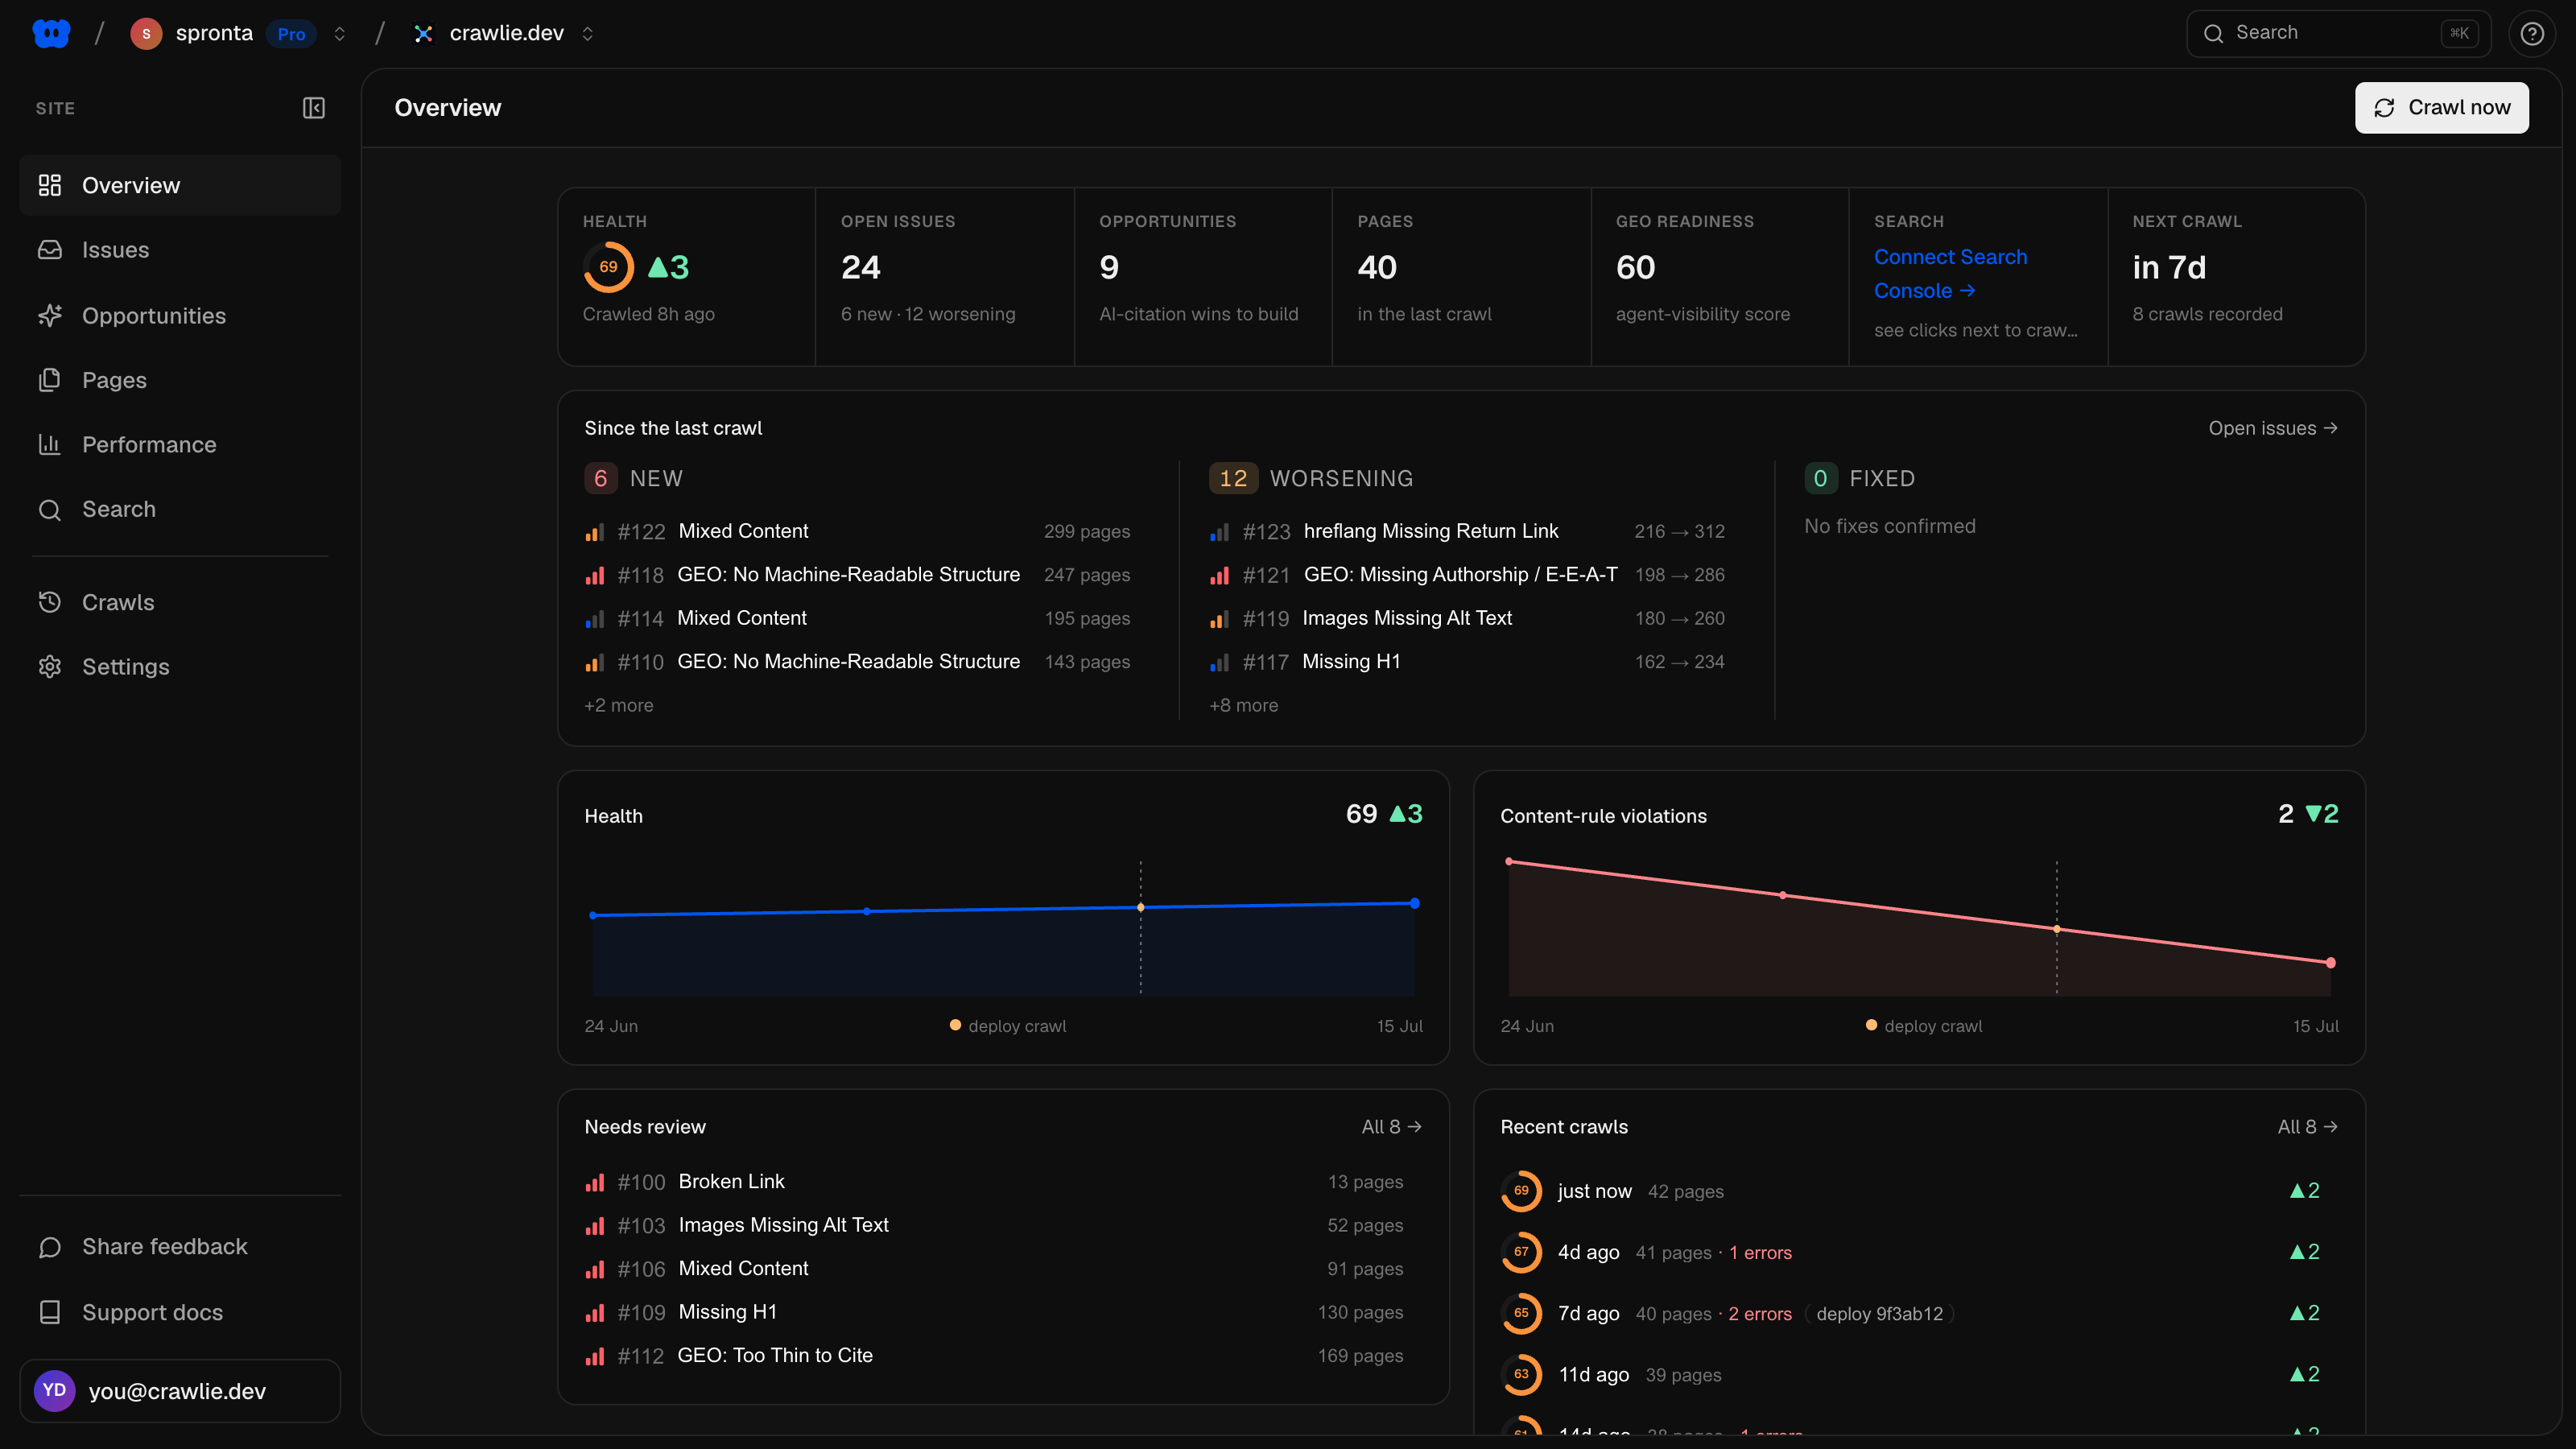Click the YD user avatar
Viewport: 2576px width, 1449px height.
coord(55,1391)
